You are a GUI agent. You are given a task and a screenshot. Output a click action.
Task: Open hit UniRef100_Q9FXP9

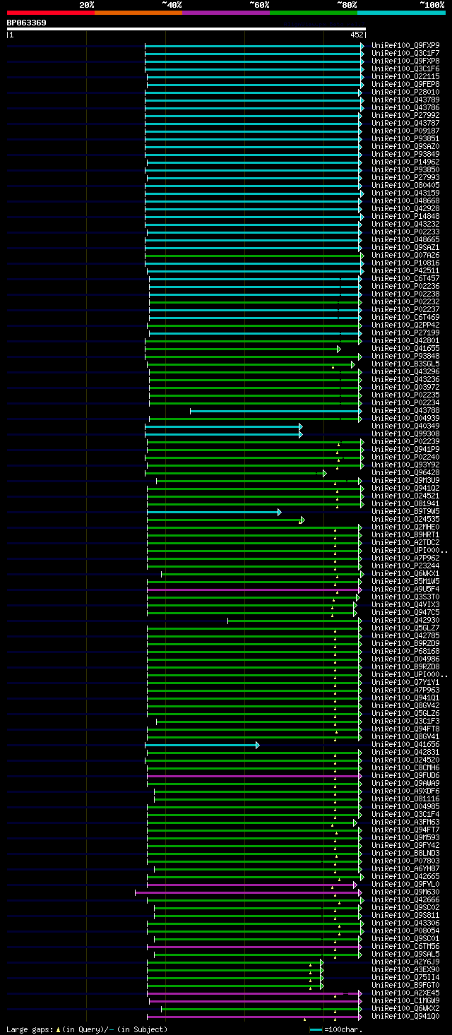405,45
